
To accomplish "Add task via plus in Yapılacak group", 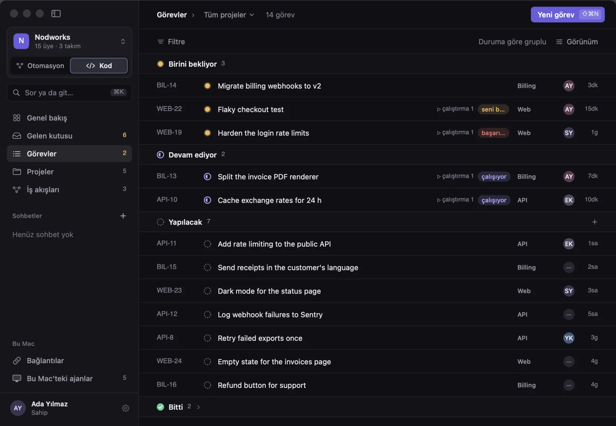I will [594, 222].
